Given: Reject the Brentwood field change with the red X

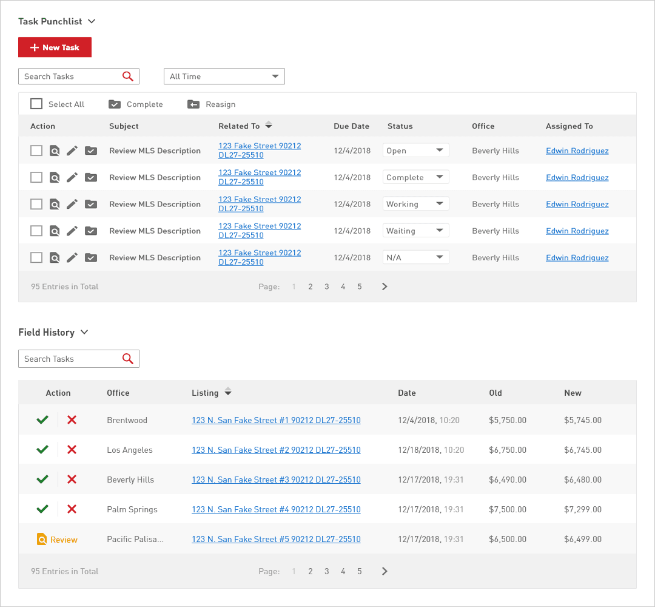Looking at the screenshot, I should (72, 419).
